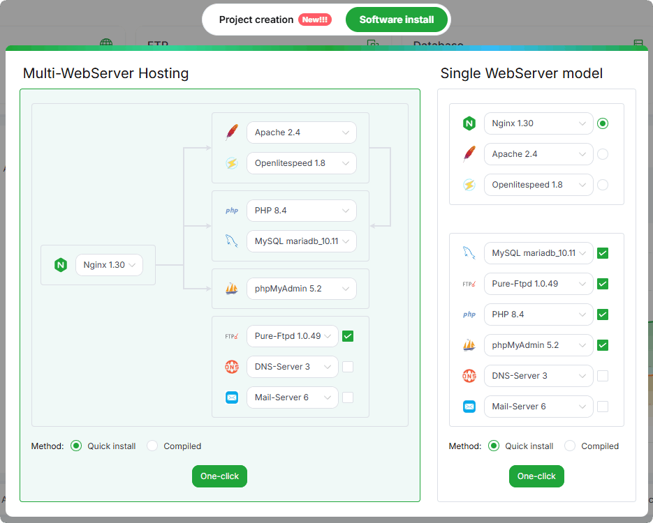Click the phpMyAdmin sailboat icon in Single WebServer model
Image resolution: width=653 pixels, height=523 pixels.
coord(469,345)
